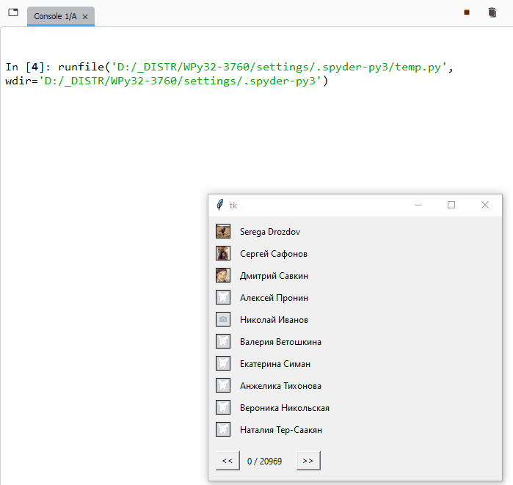Stop the running kernel command
Screen dimensions: 513x485
point(466,12)
